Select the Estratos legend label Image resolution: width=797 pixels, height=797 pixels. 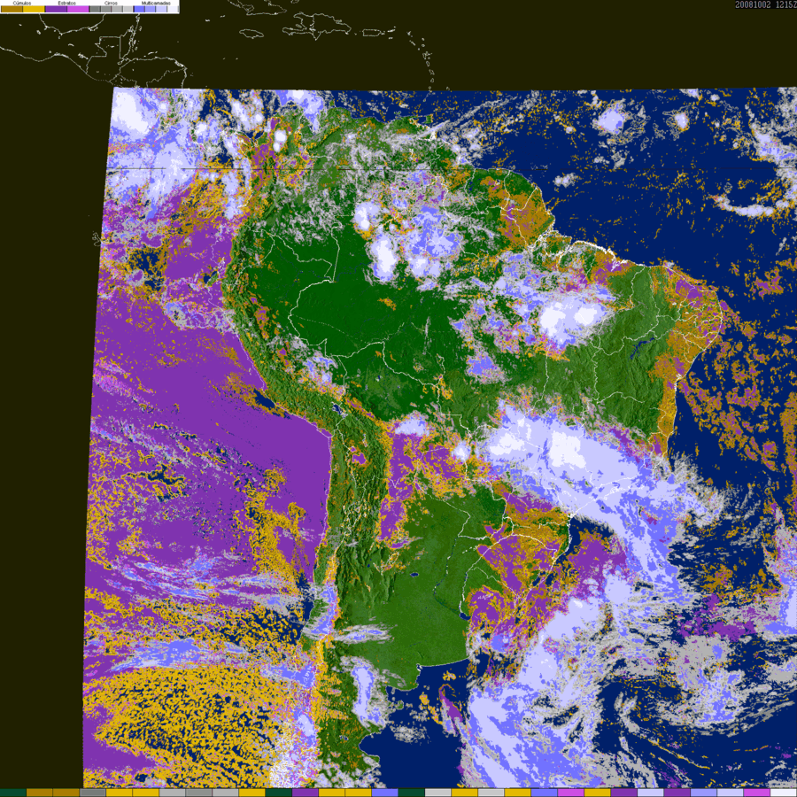click(67, 3)
